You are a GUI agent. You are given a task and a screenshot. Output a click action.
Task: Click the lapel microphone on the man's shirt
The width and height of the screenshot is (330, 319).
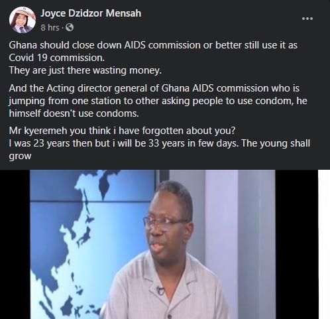[x=160, y=290]
